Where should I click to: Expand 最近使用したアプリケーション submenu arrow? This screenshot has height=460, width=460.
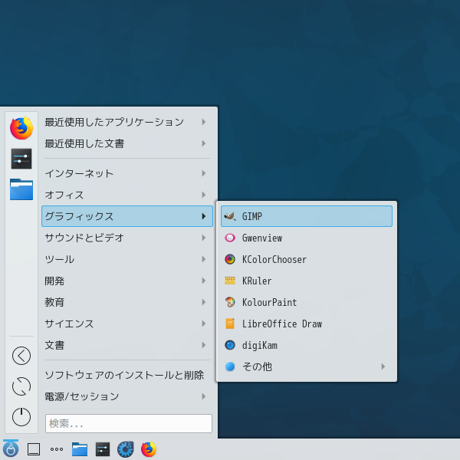(204, 122)
